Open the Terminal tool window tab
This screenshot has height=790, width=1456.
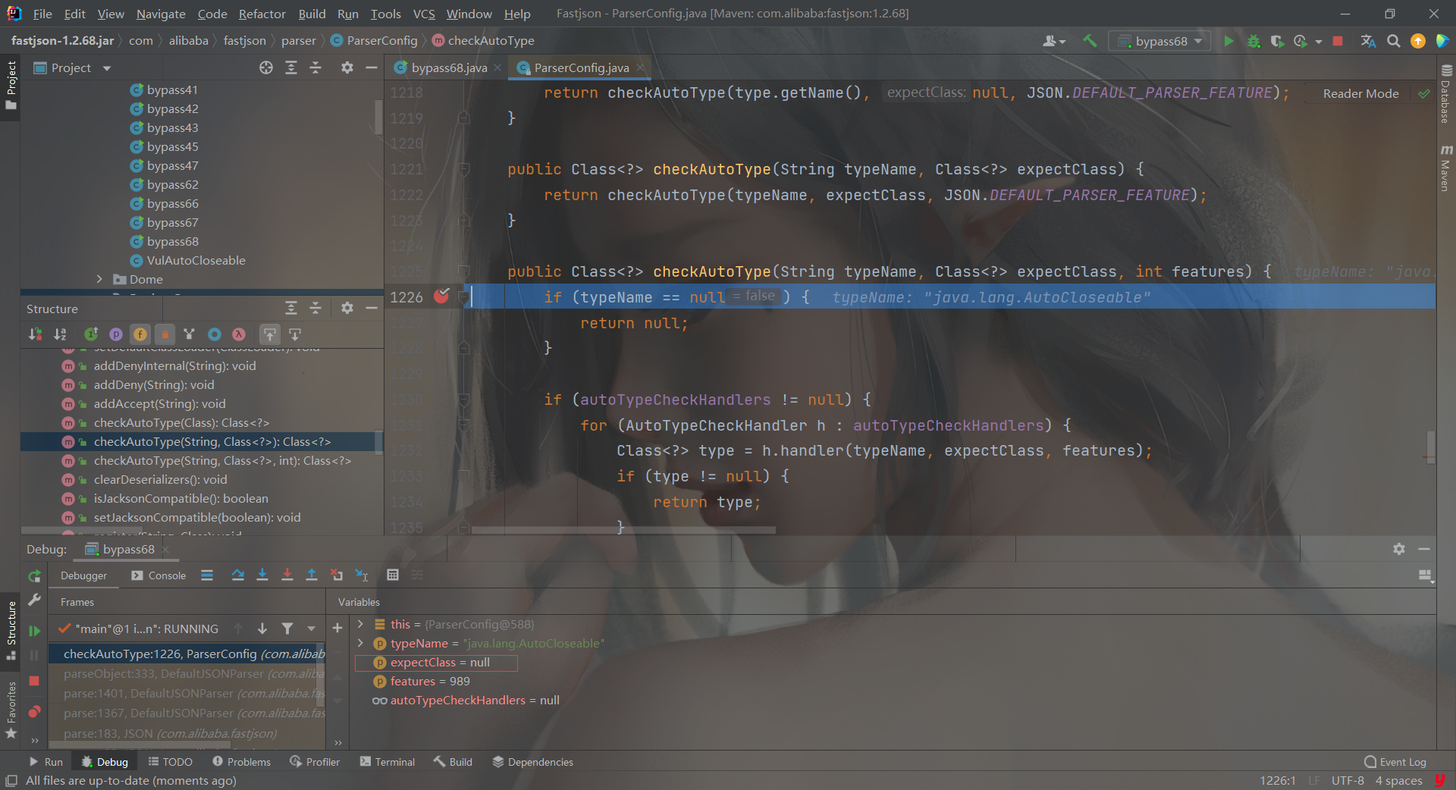(387, 762)
